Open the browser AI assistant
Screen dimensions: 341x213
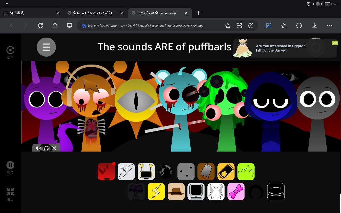pyautogui.click(x=269, y=26)
